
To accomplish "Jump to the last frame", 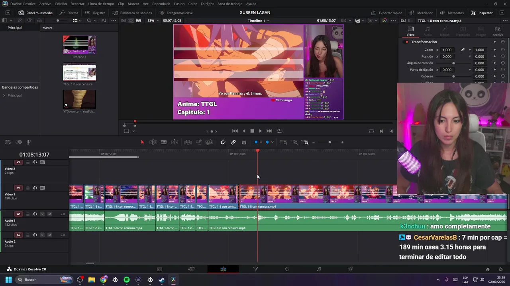I will point(269,131).
